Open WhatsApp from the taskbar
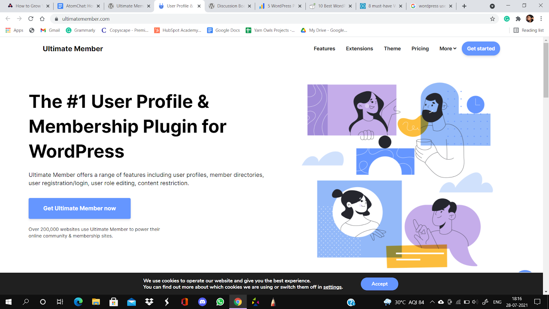Image resolution: width=549 pixels, height=309 pixels. click(220, 302)
